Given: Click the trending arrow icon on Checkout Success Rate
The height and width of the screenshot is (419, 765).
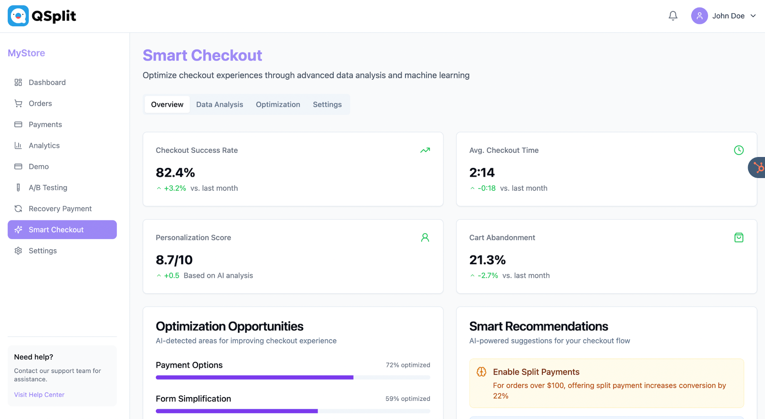Looking at the screenshot, I should click(x=425, y=150).
